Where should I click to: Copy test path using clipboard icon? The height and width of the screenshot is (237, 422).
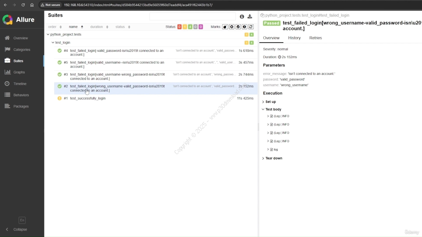tap(262, 15)
